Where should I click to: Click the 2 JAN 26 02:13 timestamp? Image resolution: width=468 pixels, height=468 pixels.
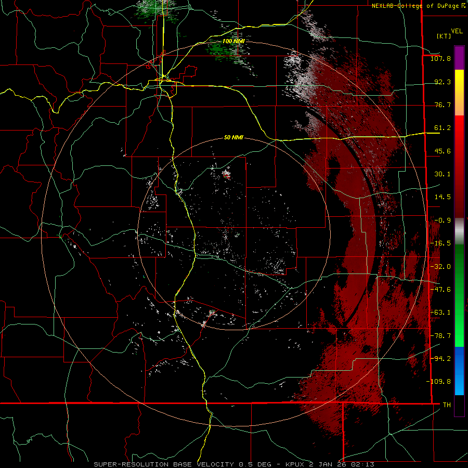point(342,464)
